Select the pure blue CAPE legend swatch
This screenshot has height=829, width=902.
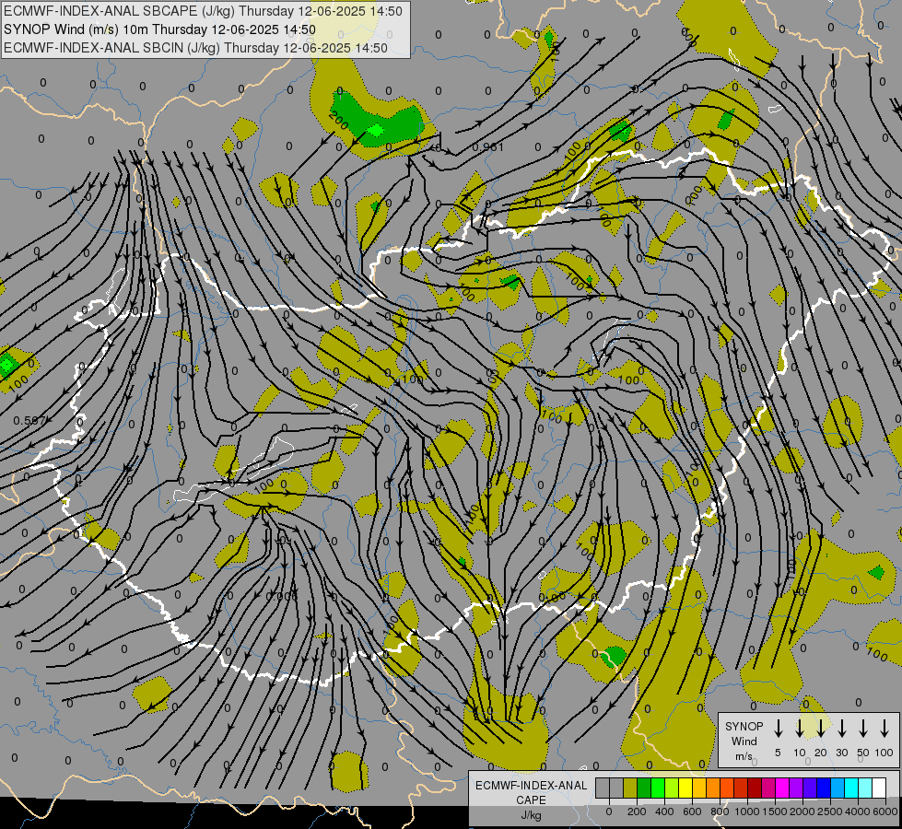(824, 788)
